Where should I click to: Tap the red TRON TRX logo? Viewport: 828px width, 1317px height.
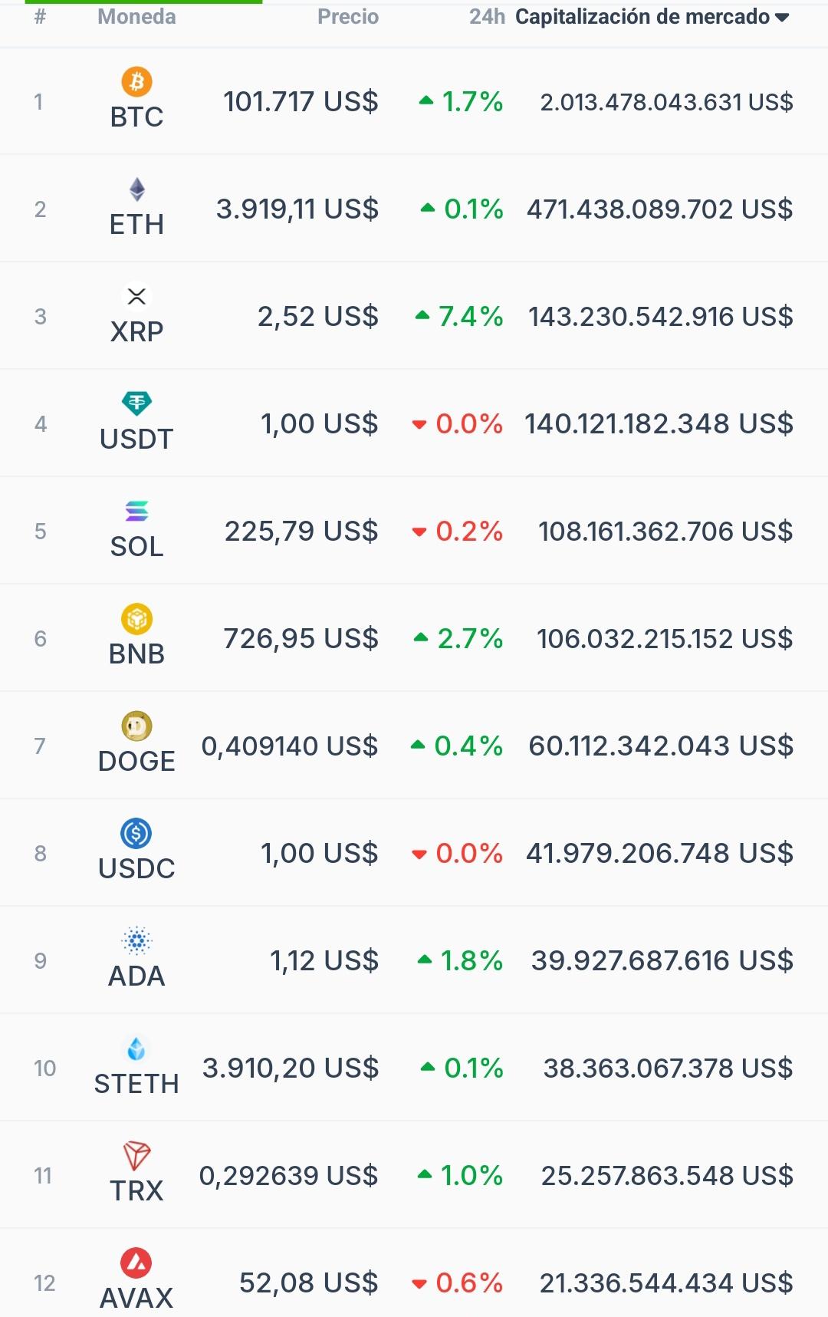136,1155
